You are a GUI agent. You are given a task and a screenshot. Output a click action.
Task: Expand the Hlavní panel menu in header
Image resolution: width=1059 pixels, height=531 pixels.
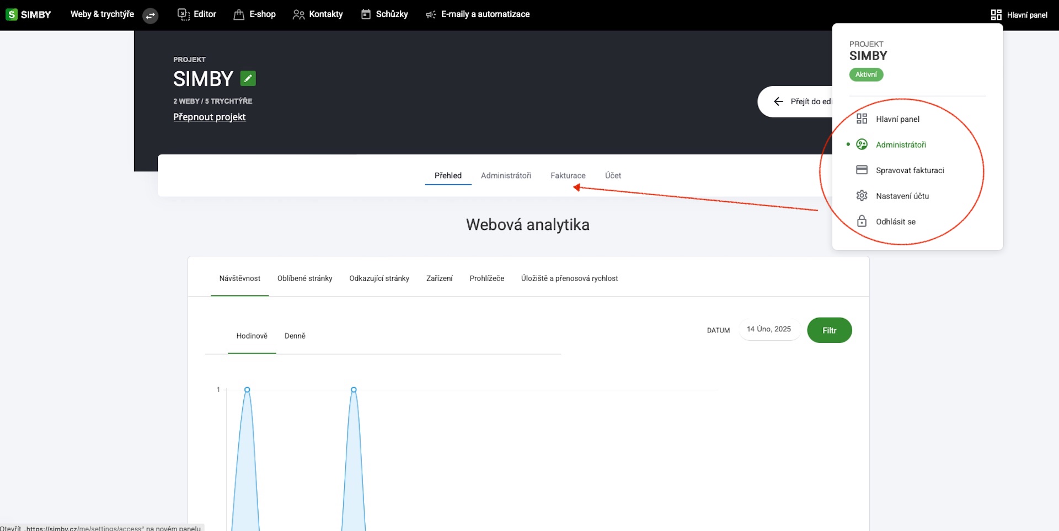(x=1019, y=15)
